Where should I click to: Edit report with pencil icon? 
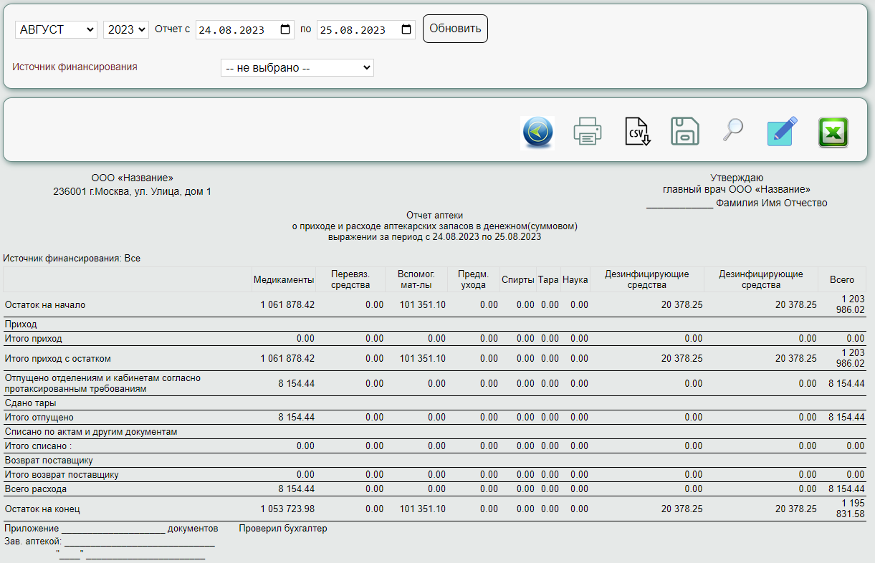coord(783,133)
